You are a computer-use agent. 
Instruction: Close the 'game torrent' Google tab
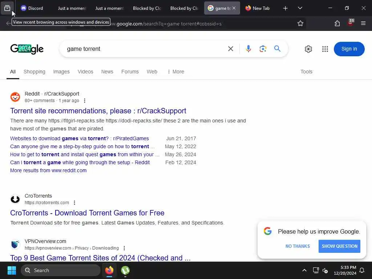(234, 8)
